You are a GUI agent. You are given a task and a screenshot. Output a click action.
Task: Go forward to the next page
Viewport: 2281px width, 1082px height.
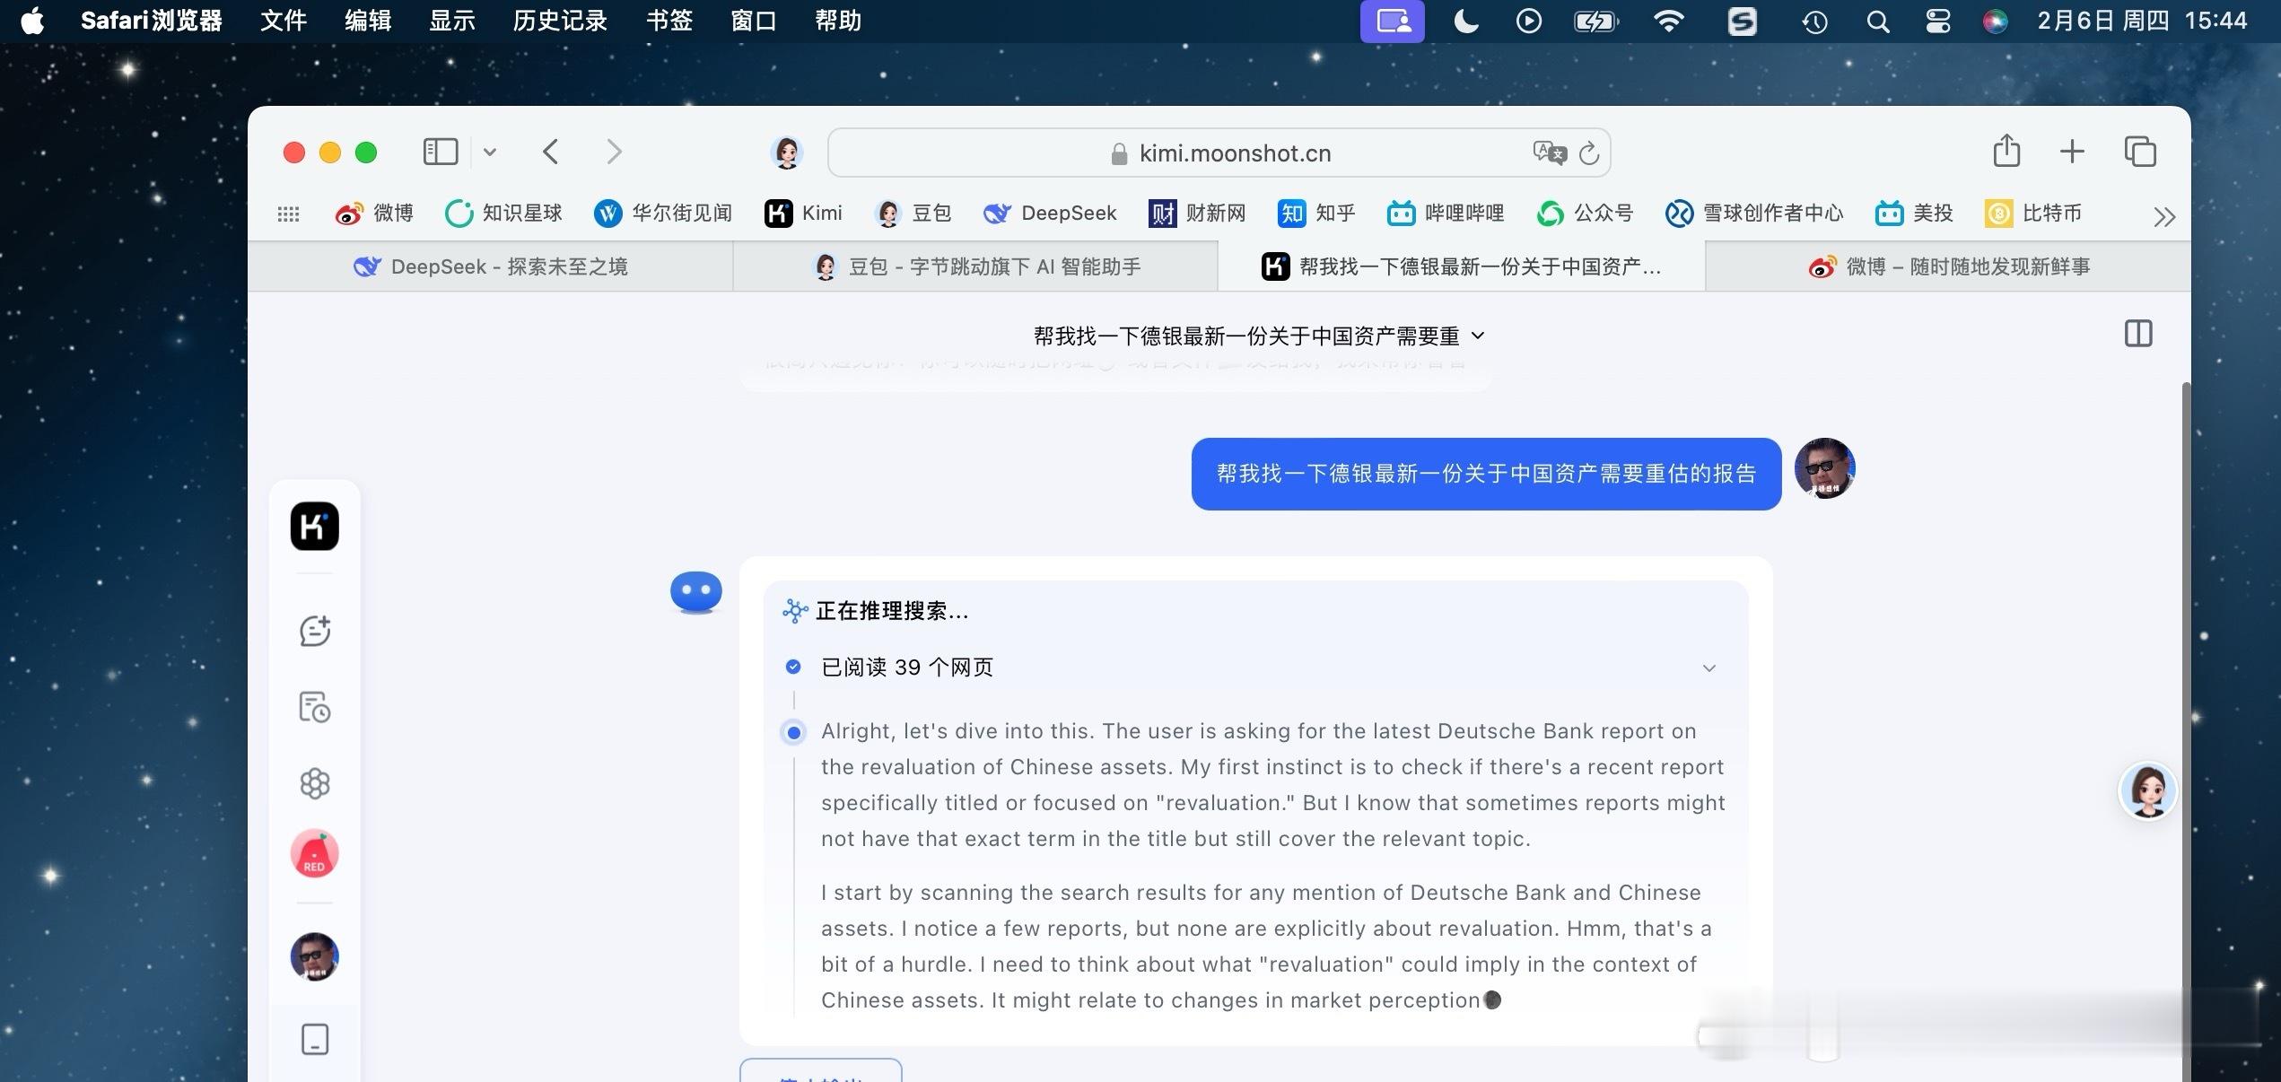pos(614,152)
